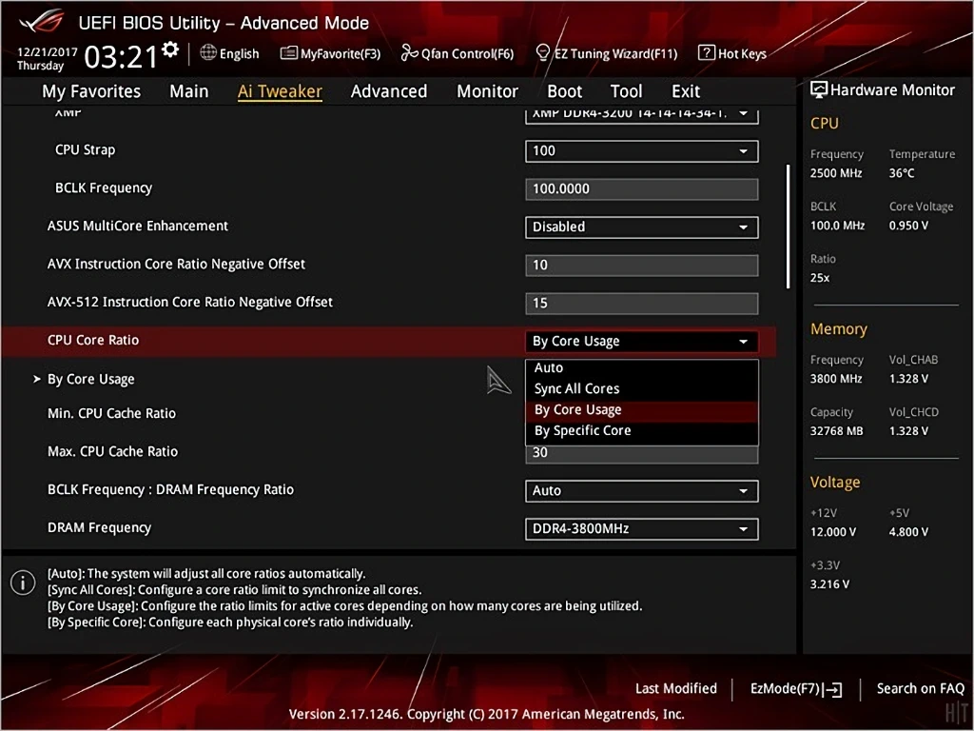The width and height of the screenshot is (974, 731).
Task: Click the Memory Capacity value 32768 MB
Action: [x=836, y=431]
